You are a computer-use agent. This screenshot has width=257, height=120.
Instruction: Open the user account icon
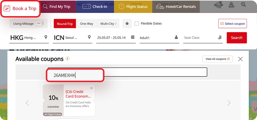(231, 5)
